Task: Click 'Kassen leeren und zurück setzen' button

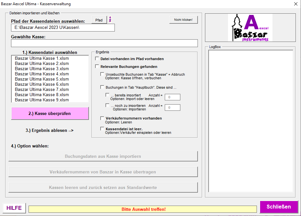Action: [x=103, y=187]
